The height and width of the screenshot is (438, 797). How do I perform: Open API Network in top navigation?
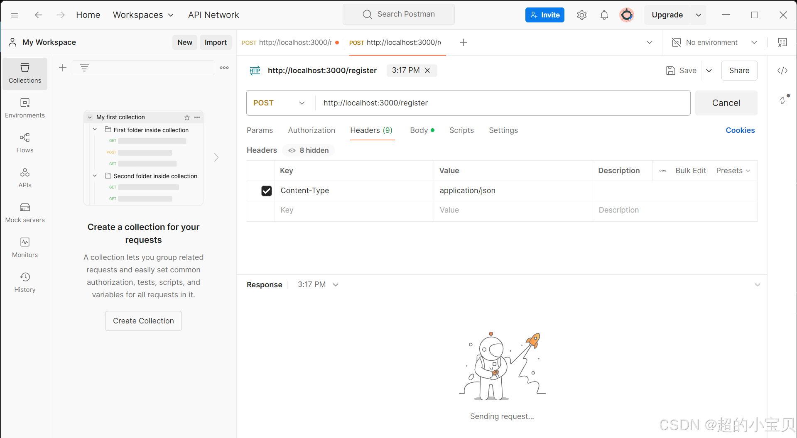213,15
